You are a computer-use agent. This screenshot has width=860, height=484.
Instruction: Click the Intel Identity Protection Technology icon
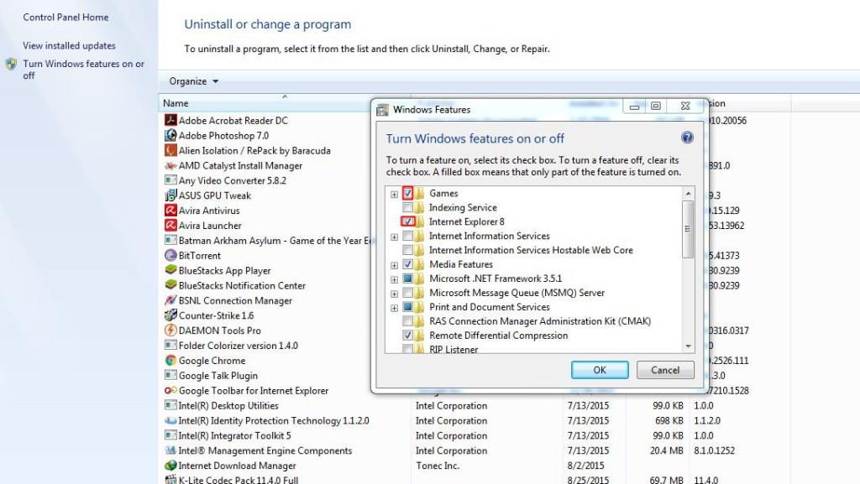pyautogui.click(x=170, y=420)
